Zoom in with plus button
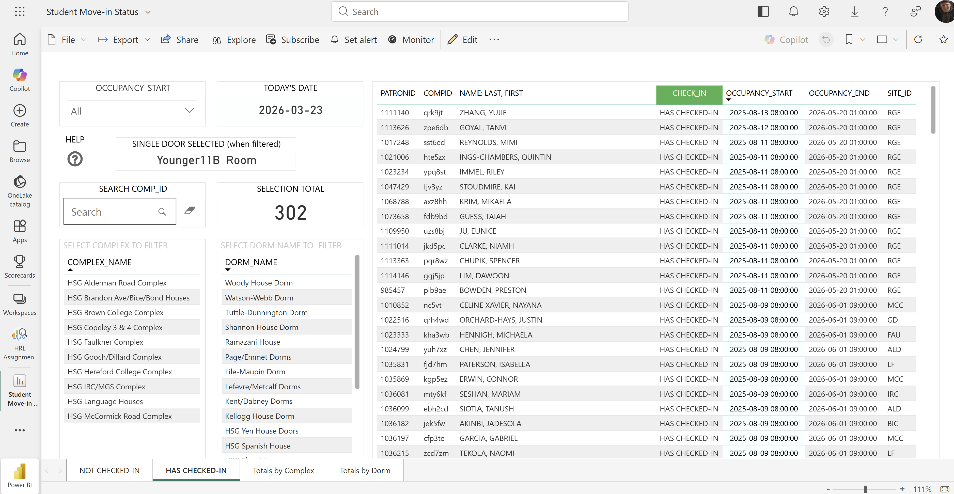 902,489
